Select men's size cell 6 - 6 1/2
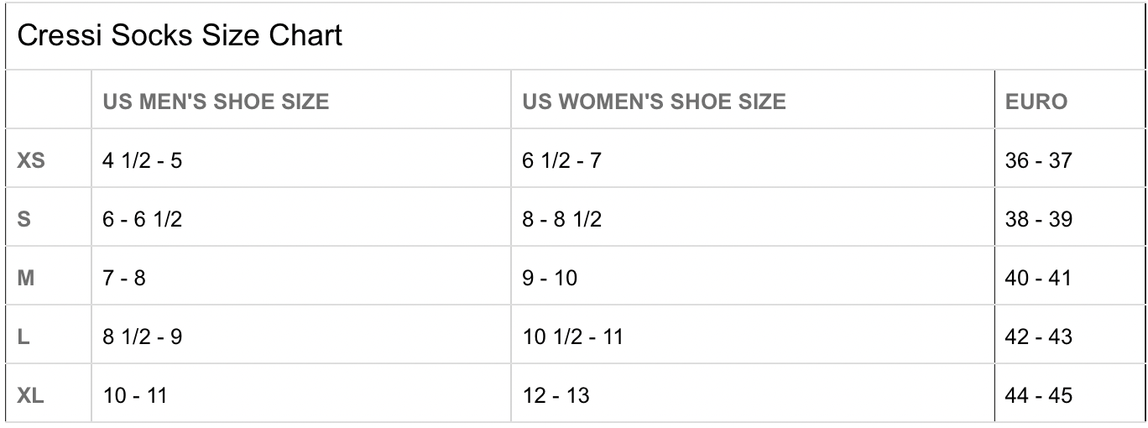 click(x=142, y=219)
